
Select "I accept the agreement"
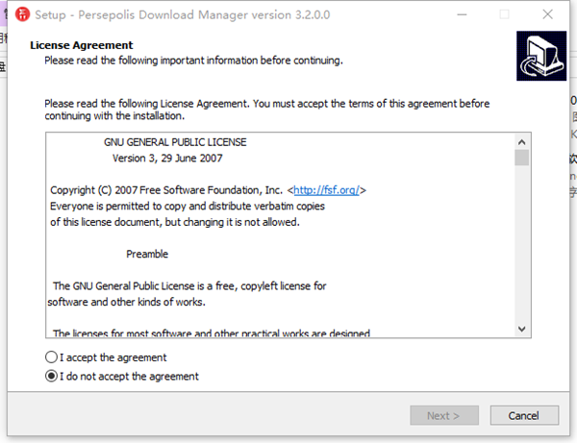tap(51, 357)
